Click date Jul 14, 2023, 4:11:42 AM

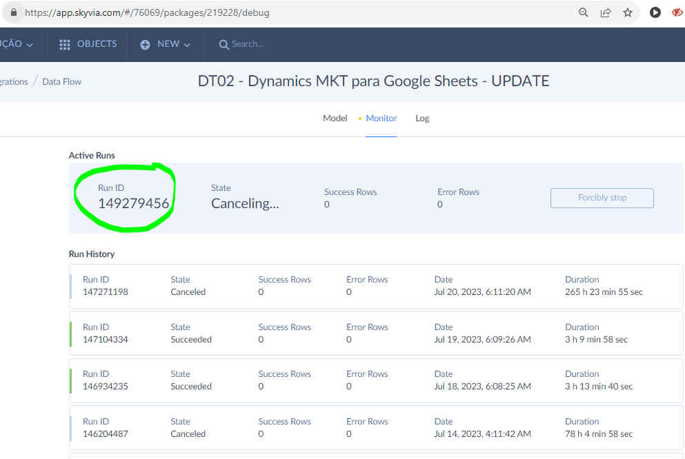(483, 433)
